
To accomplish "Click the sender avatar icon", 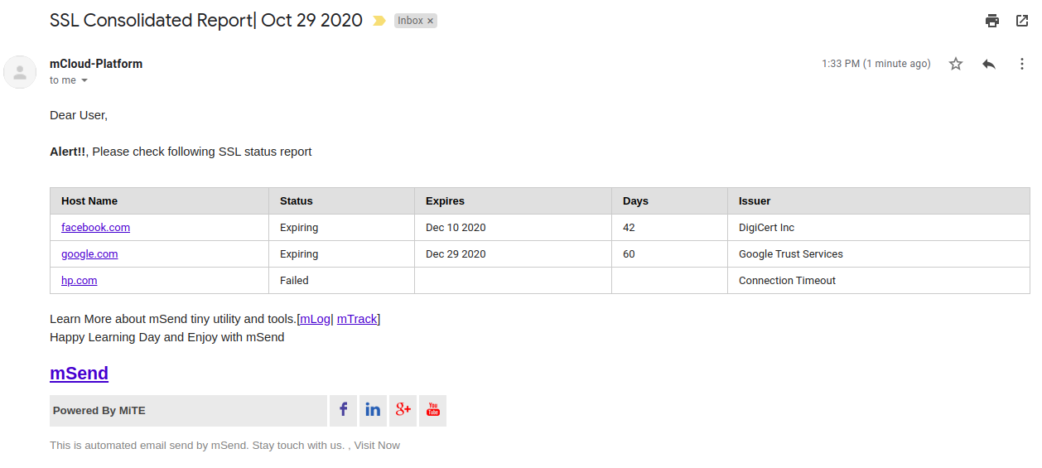I will pos(20,72).
